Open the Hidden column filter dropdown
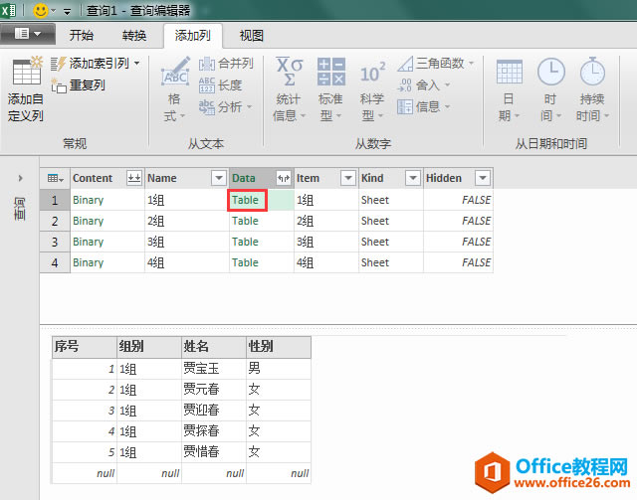 [x=483, y=178]
